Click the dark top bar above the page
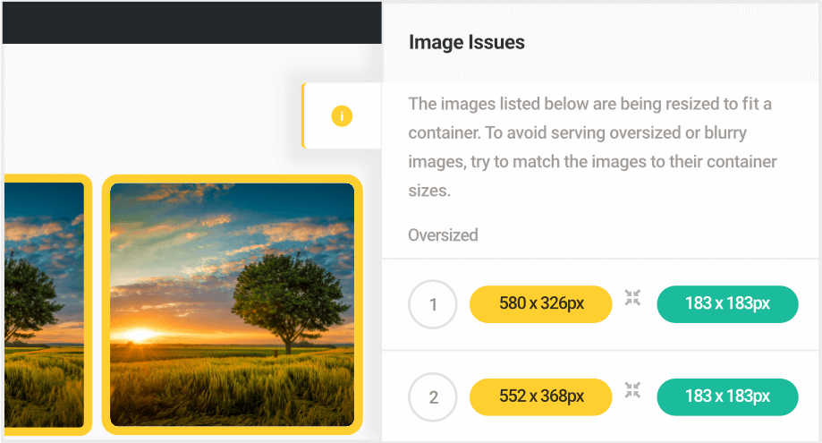Viewport: 822px width, 443px height. [x=191, y=21]
